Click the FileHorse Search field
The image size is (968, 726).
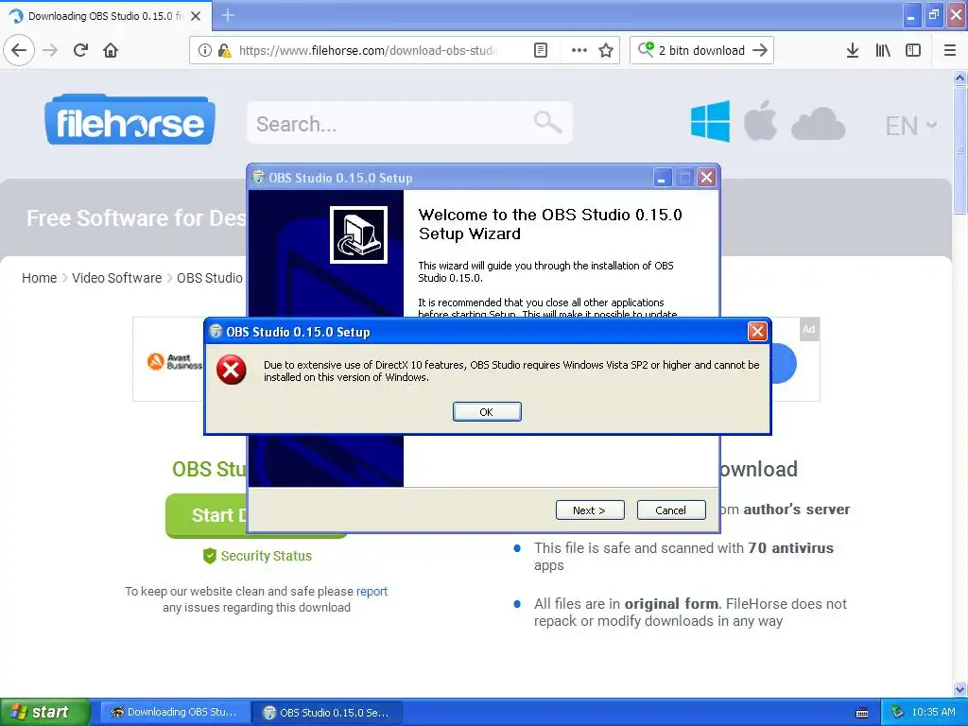tap(409, 124)
